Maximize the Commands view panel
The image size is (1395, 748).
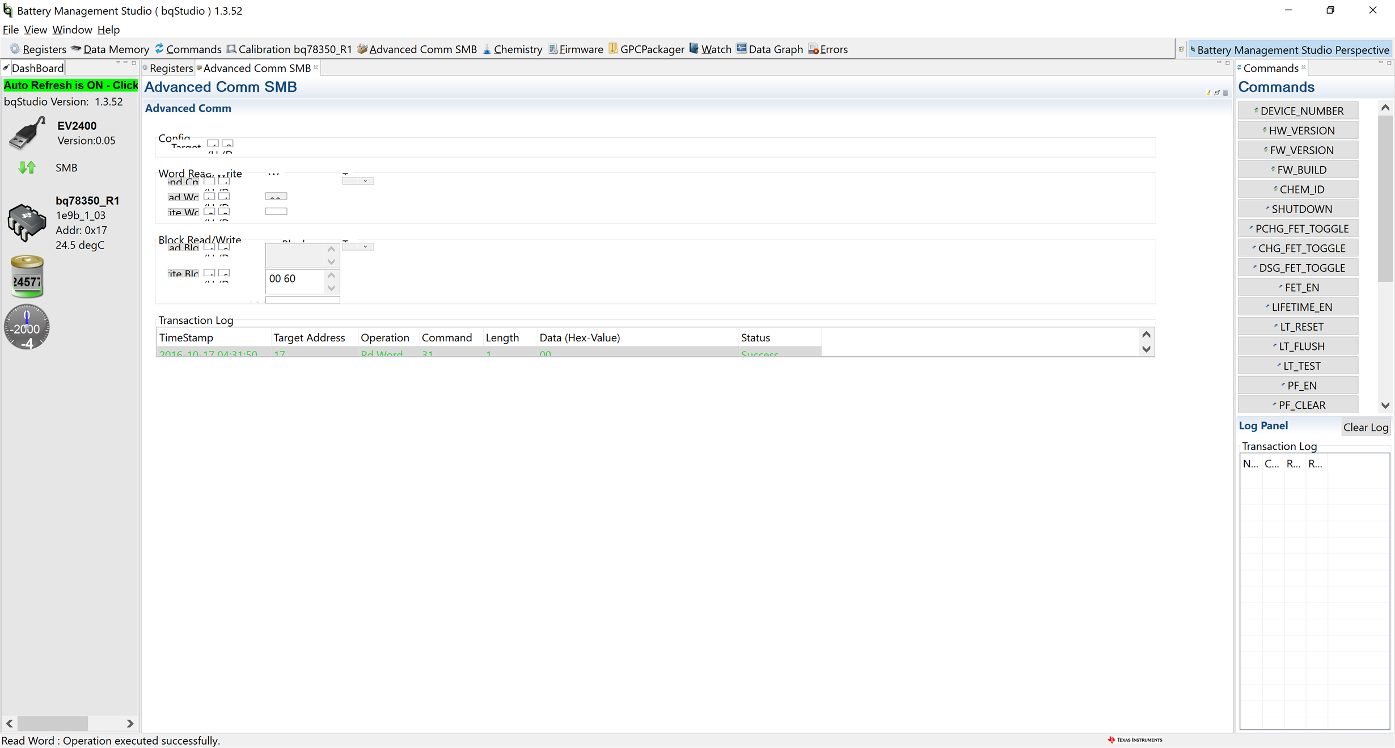pos(1389,63)
